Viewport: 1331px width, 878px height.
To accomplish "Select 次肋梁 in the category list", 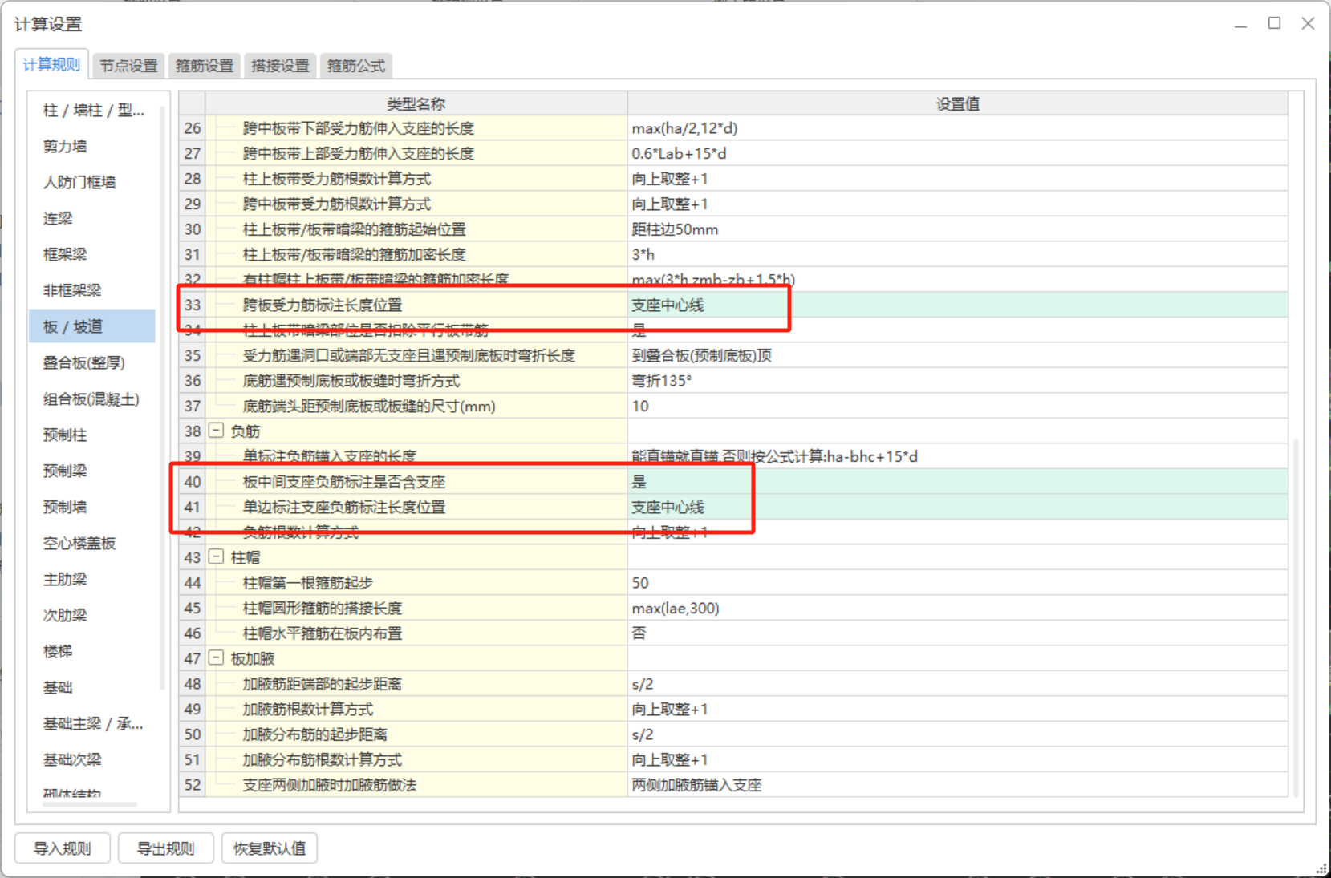I will pyautogui.click(x=93, y=616).
